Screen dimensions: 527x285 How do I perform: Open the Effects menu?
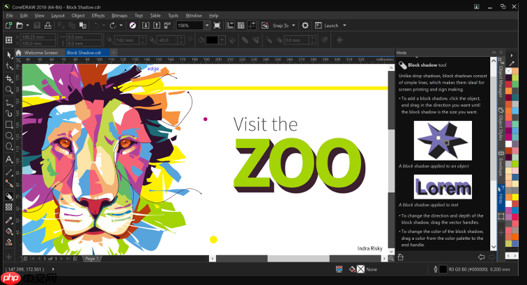[98, 15]
